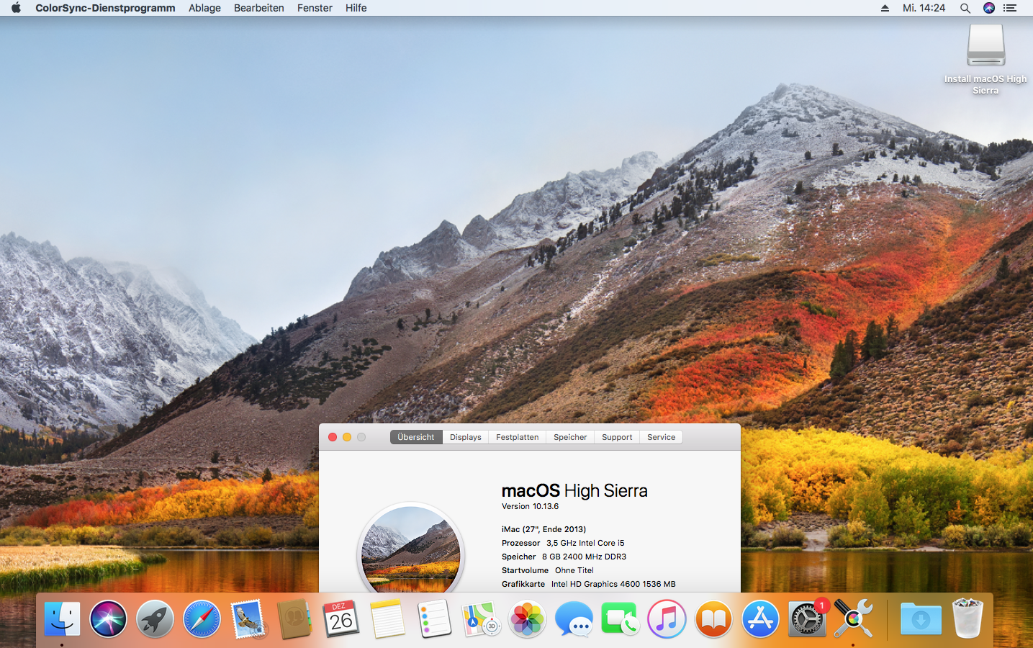Open Photos pinwheel icon in Dock

point(528,619)
